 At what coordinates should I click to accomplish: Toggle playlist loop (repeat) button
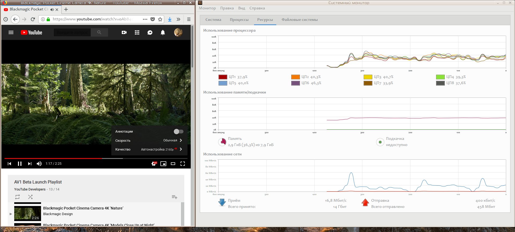click(17, 197)
